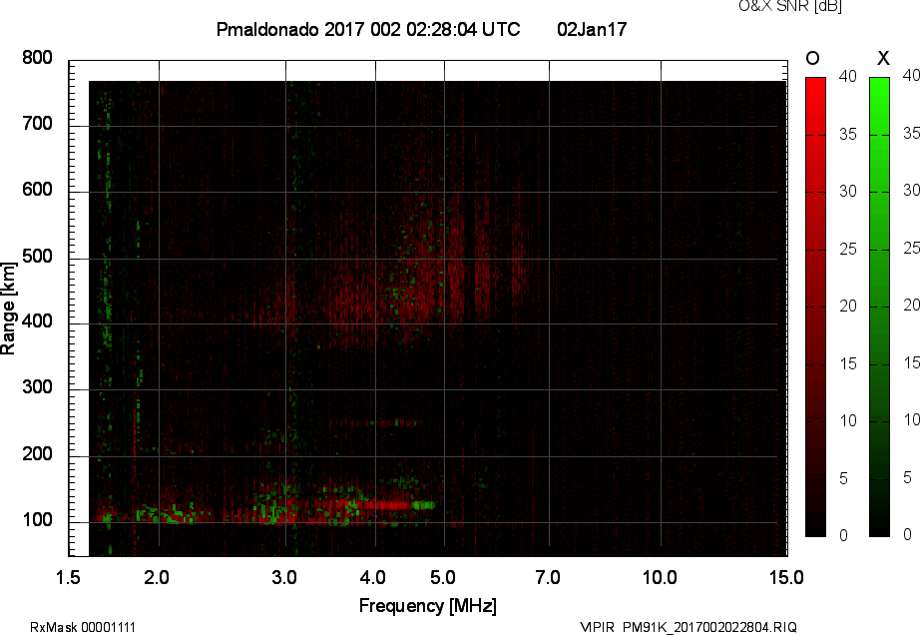Click the 300 tick on range axis
The image size is (920, 635).
tap(37, 388)
